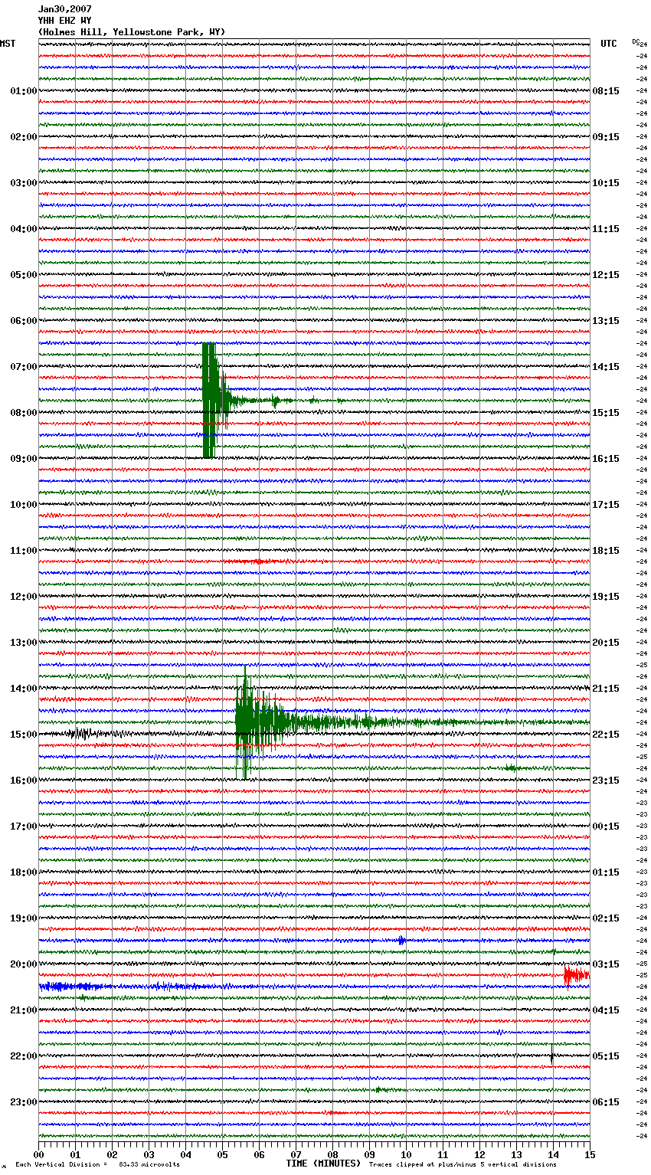
Task: Select the 13:00 MST time label
Action: pos(24,643)
